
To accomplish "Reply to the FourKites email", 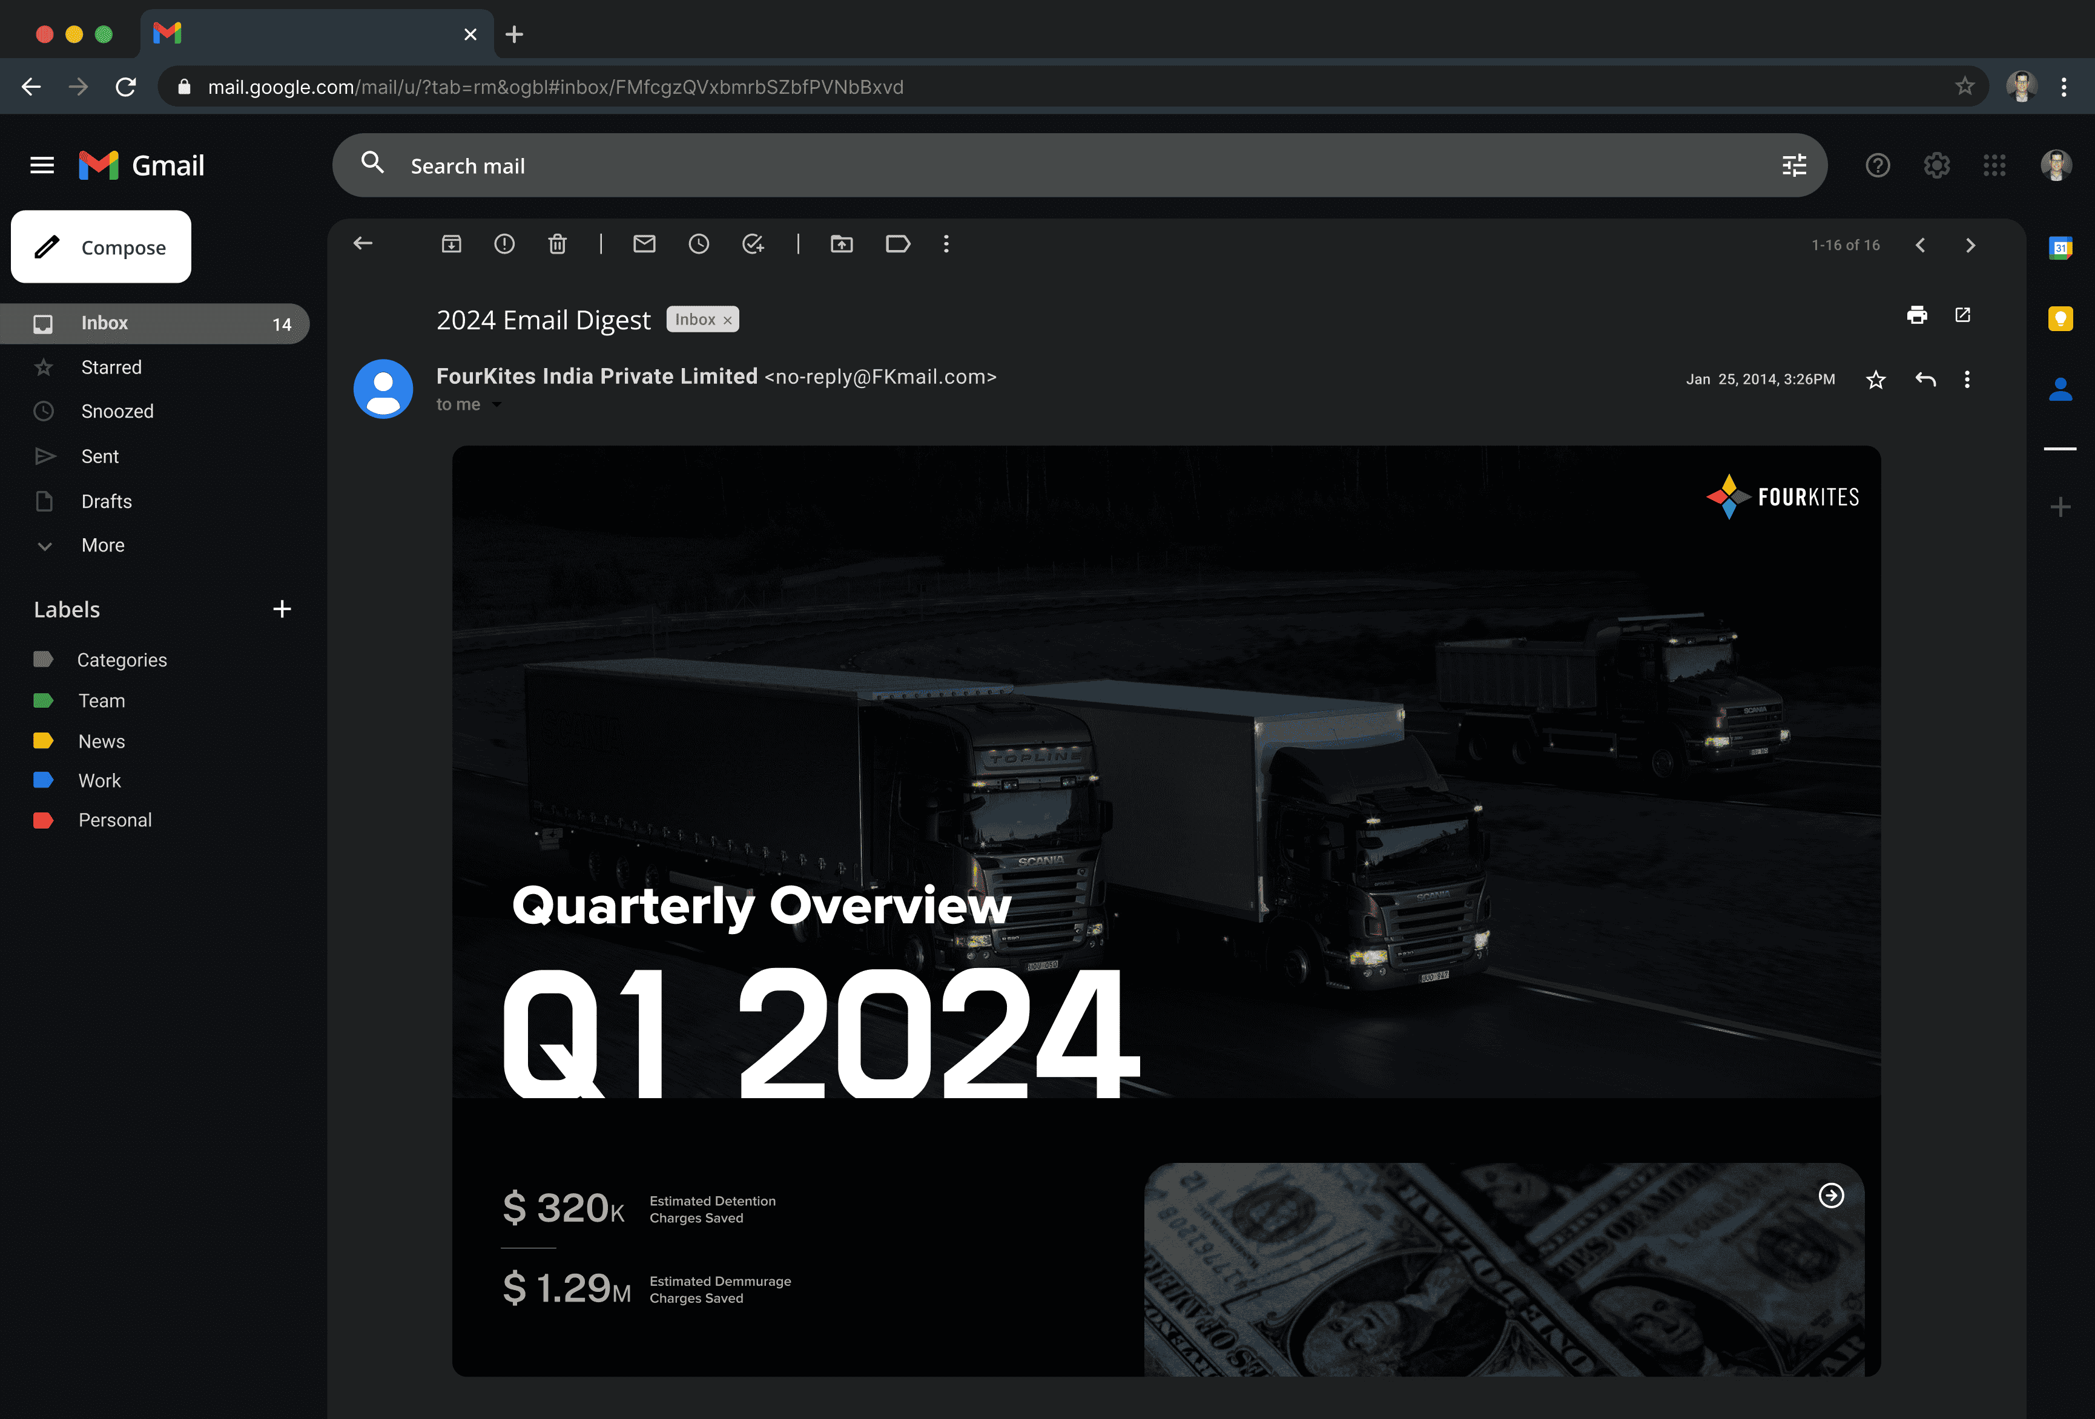I will (x=1925, y=380).
